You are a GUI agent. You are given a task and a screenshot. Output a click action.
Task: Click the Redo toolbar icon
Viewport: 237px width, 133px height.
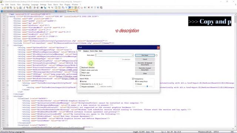38,7
